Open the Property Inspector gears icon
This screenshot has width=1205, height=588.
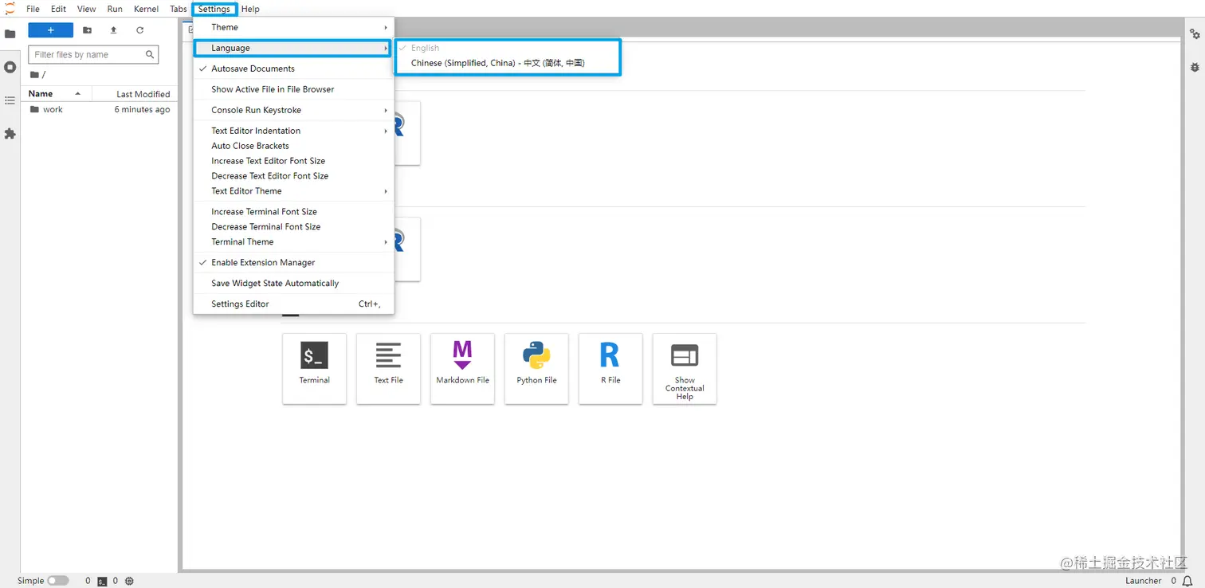1195,34
